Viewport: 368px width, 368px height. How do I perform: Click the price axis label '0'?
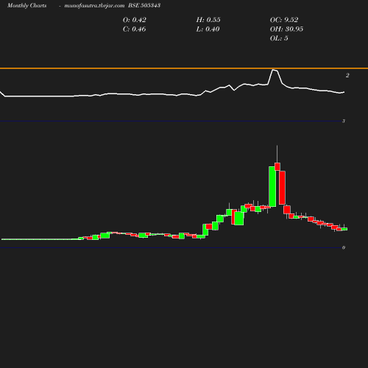tap(344, 248)
